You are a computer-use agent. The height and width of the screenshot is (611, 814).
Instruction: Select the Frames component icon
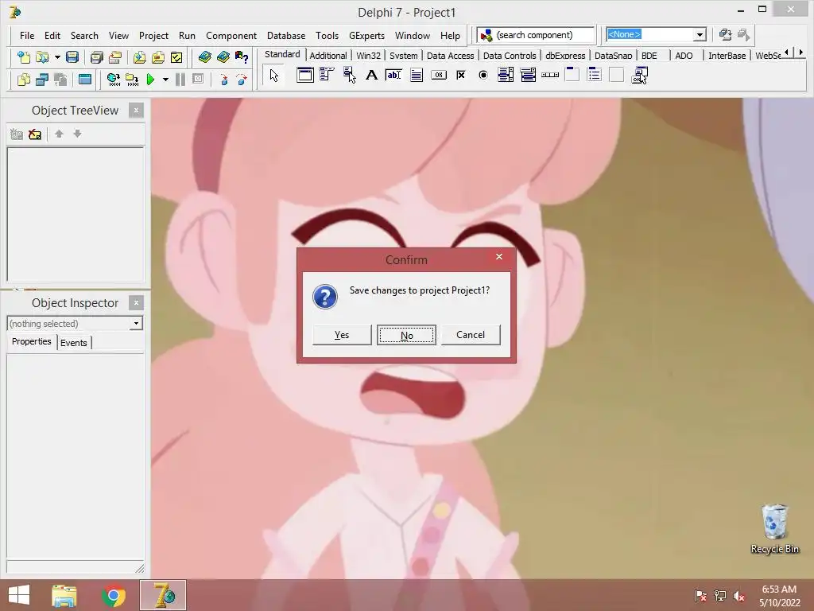pyautogui.click(x=305, y=76)
